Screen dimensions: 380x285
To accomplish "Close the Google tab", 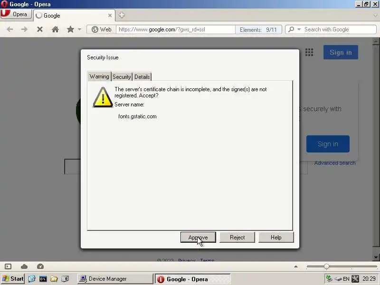I will click(x=110, y=16).
